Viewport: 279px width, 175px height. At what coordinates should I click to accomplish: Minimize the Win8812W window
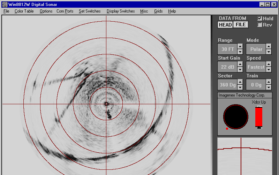click(262, 5)
